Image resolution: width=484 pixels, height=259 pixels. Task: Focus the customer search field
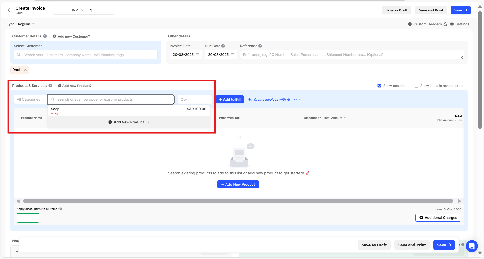point(86,55)
